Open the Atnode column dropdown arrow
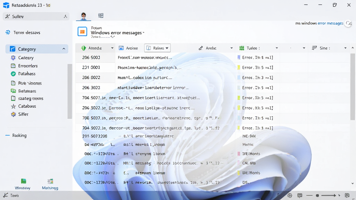Image resolution: width=356 pixels, height=200 pixels. coord(112,48)
